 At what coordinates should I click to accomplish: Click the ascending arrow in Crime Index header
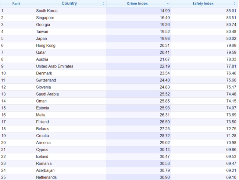tap(168, 4)
